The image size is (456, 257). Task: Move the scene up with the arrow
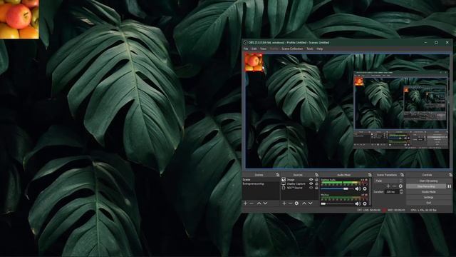pos(259,203)
